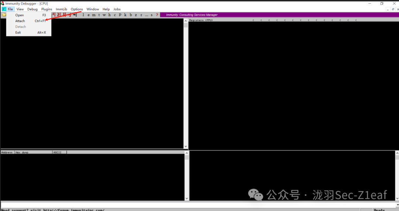Open the ImmLib menu
The height and width of the screenshot is (211, 399).
click(x=61, y=9)
